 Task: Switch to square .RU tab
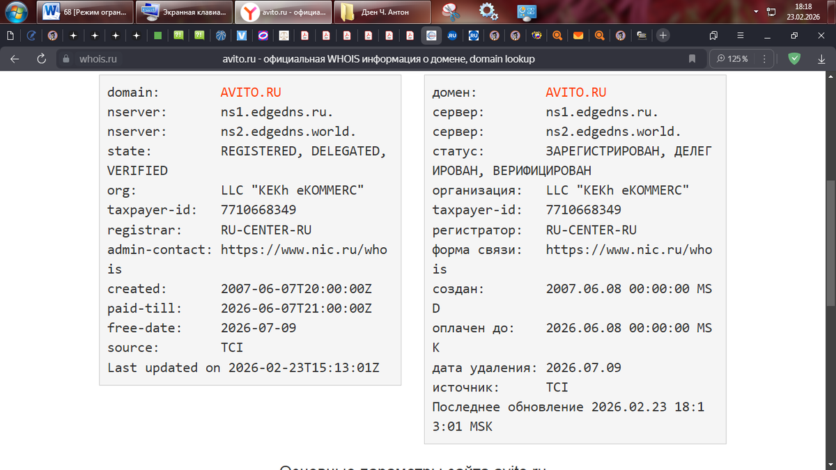point(473,35)
